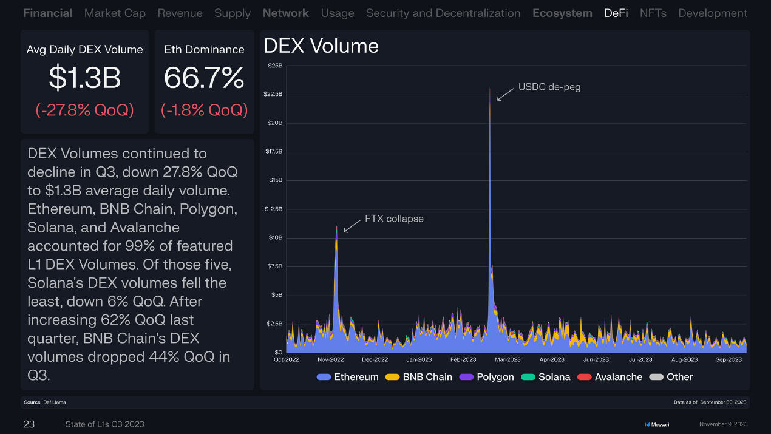Go to the Supply tab
Viewport: 771px width, 434px height.
click(233, 13)
